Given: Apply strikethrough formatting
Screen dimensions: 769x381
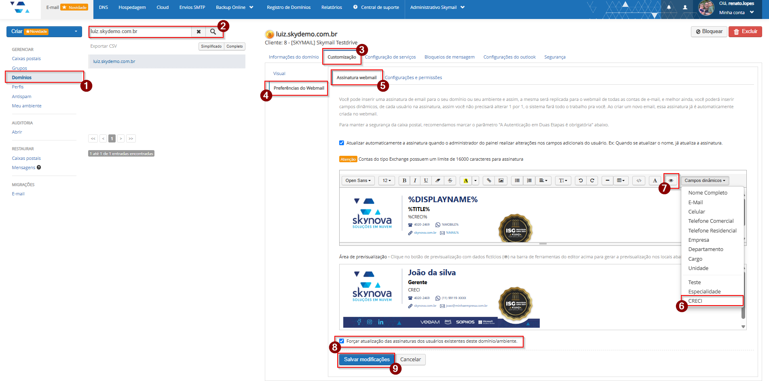Looking at the screenshot, I should [450, 180].
